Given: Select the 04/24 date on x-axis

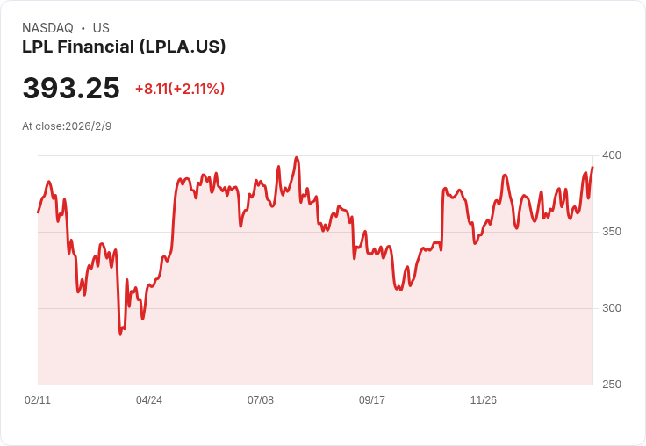Looking at the screenshot, I should (x=149, y=399).
